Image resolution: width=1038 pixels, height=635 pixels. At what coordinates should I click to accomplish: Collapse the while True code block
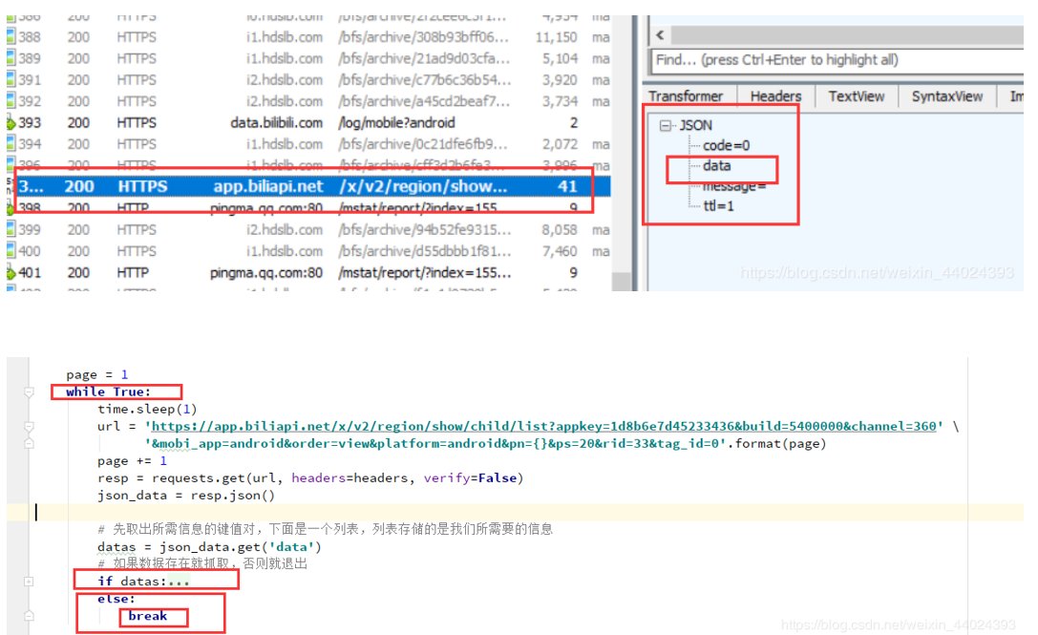pyautogui.click(x=30, y=392)
